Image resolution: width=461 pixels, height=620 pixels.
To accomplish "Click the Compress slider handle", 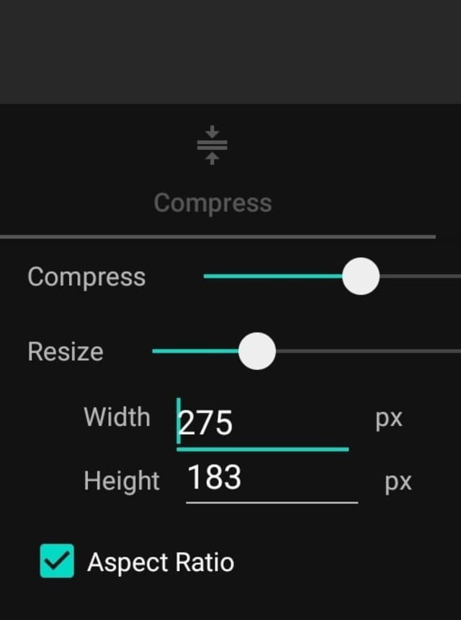I will pyautogui.click(x=361, y=276).
